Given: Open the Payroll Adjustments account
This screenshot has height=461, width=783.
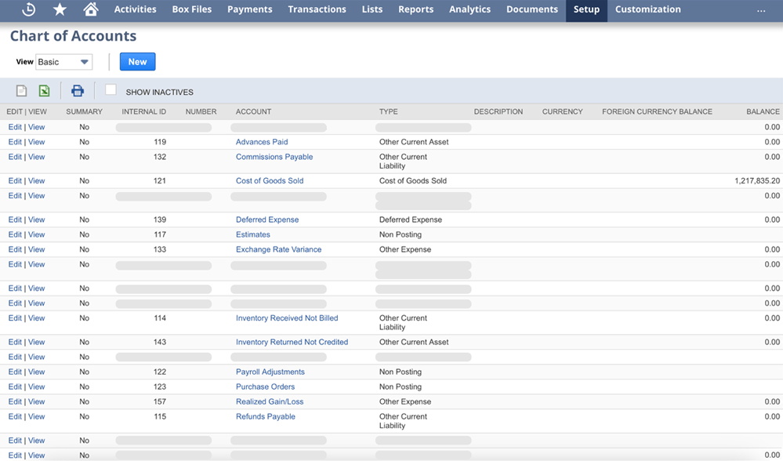Looking at the screenshot, I should (x=270, y=372).
